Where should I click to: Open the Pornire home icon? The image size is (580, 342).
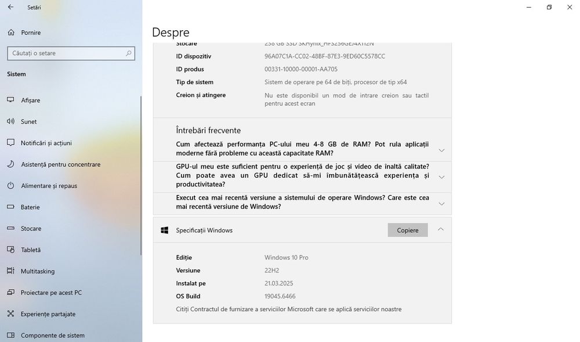pos(11,33)
